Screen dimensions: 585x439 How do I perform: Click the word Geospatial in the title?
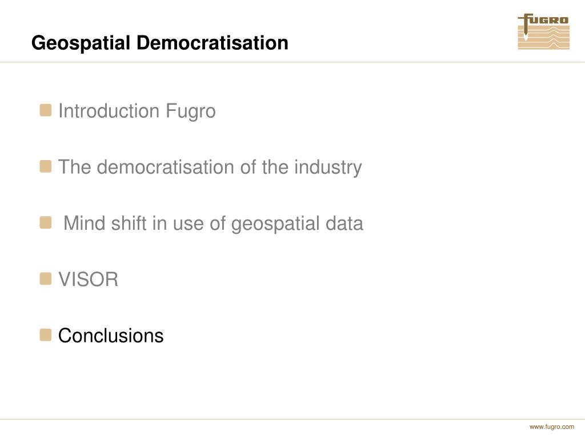click(x=81, y=43)
